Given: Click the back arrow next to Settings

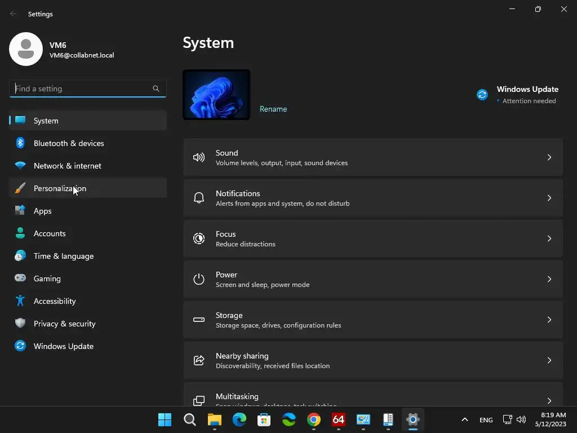Looking at the screenshot, I should coord(14,14).
